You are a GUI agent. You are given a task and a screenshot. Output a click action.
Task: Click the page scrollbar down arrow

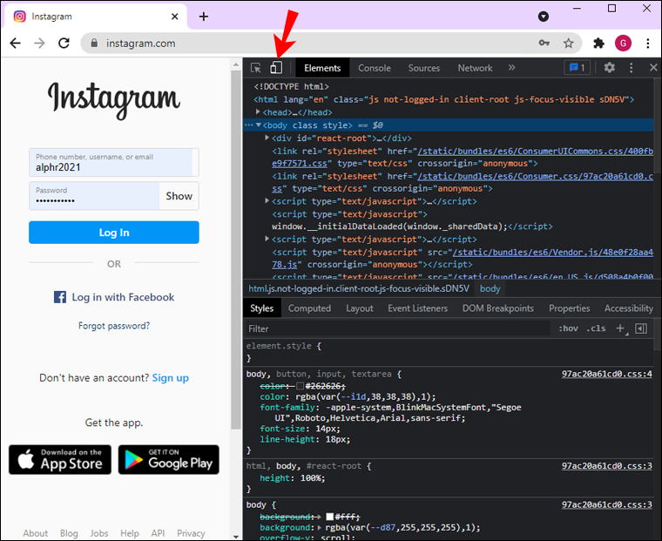[x=236, y=537]
